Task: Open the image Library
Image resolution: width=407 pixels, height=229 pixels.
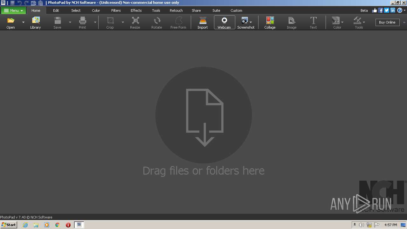Action: pos(36,23)
